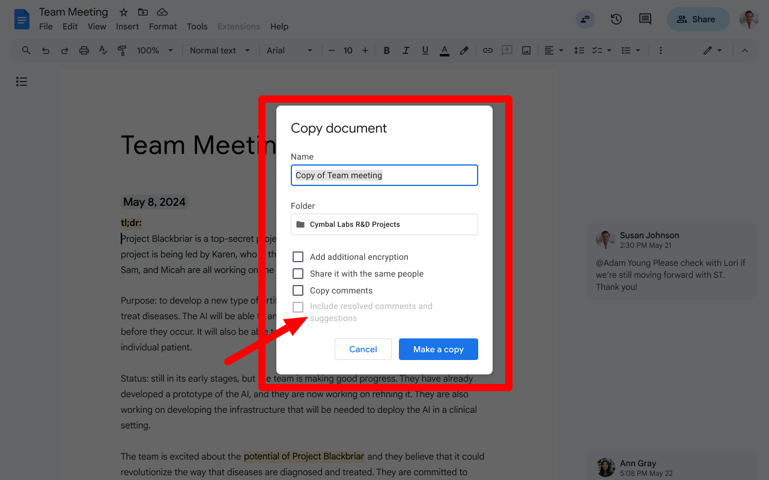The image size is (769, 480).
Task: Open the meeting presence icon
Action: tap(585, 19)
